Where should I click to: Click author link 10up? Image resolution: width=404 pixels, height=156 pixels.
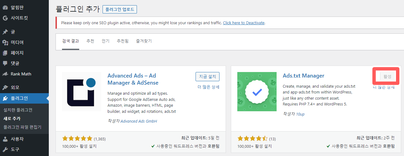300,114
